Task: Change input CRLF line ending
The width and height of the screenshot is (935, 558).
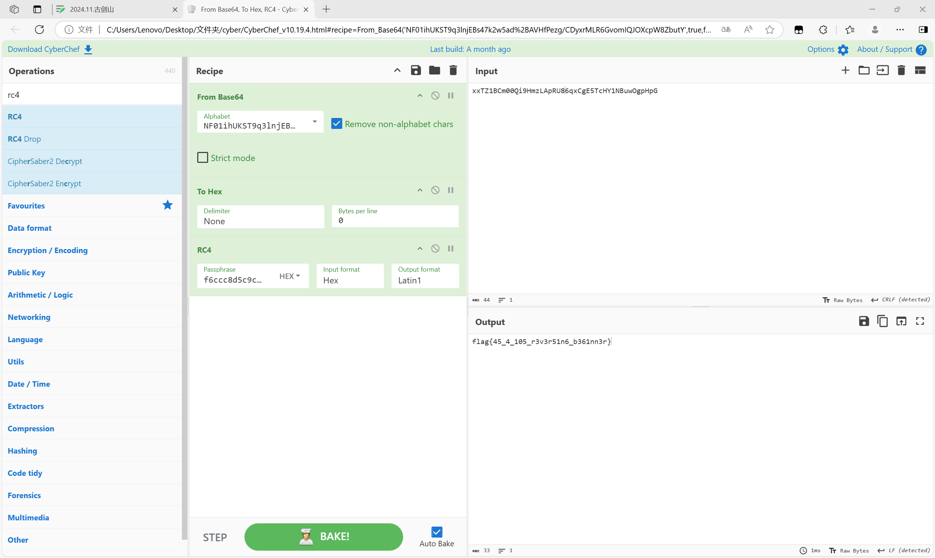Action: [900, 300]
